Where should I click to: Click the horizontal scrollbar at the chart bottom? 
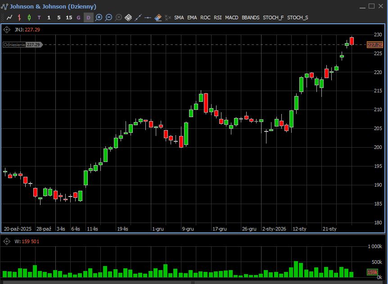(194, 282)
